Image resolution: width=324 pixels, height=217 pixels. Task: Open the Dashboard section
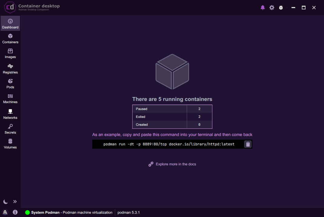pos(10,24)
